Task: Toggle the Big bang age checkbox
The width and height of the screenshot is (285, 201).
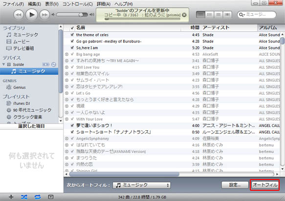Action: [x=72, y=54]
